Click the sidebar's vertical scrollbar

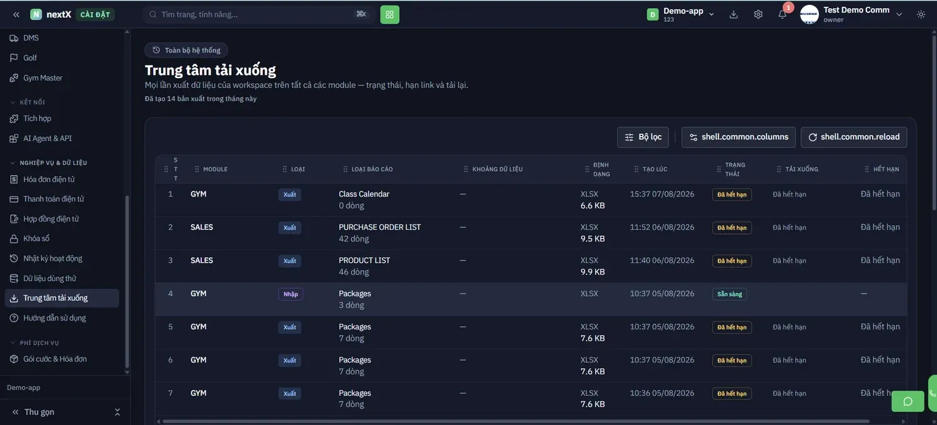pyautogui.click(x=127, y=281)
